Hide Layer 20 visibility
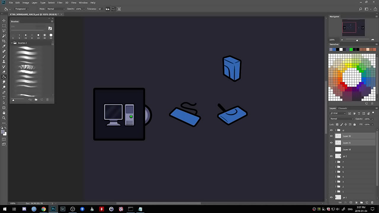 [x=331, y=136]
